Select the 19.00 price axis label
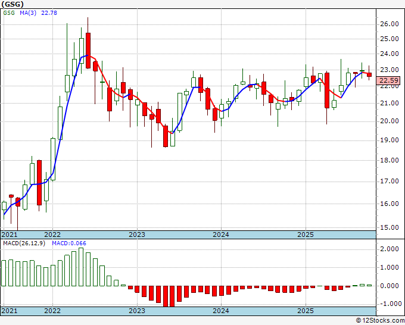The width and height of the screenshot is (405, 325). [389, 140]
